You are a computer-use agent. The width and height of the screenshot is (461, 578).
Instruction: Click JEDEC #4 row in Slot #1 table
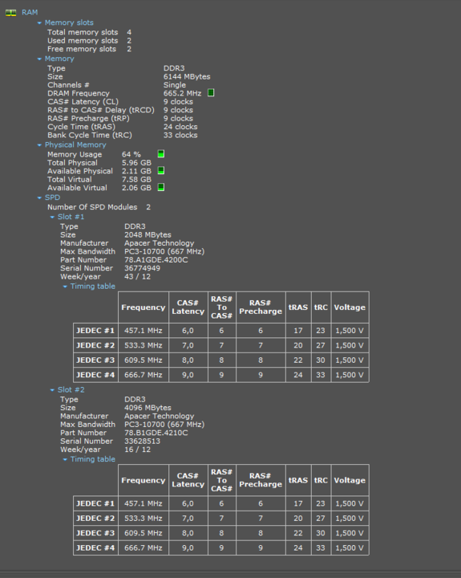(221, 375)
